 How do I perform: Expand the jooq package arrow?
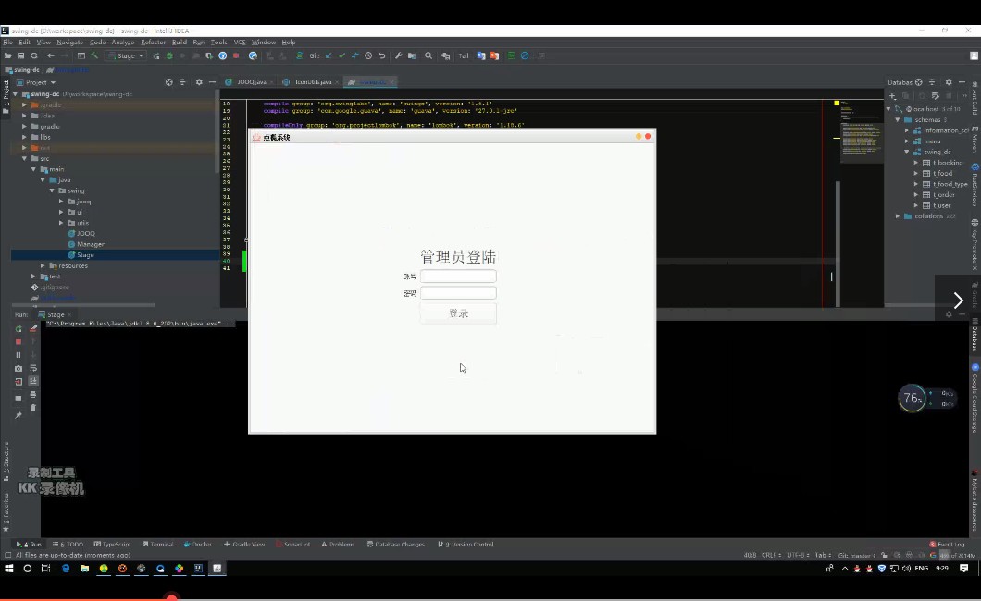coord(61,202)
